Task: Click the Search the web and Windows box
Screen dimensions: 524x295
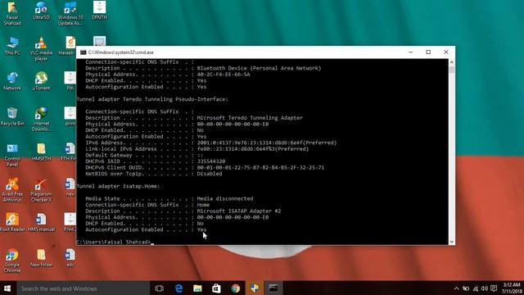Action: click(x=83, y=288)
